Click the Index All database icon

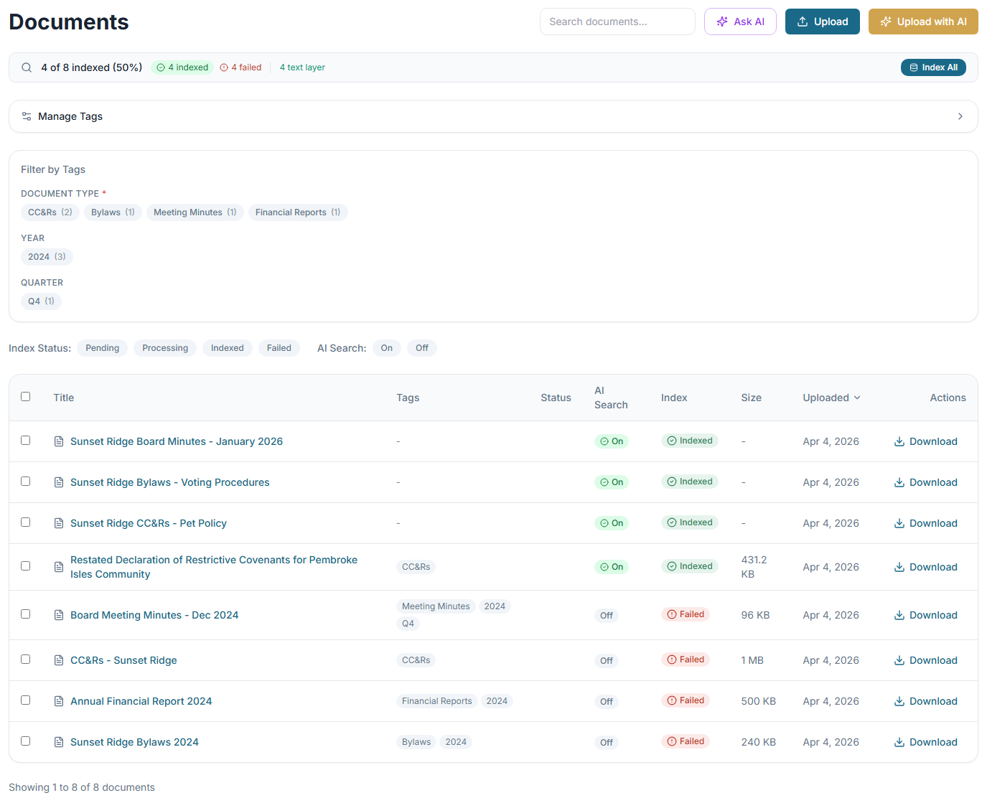(912, 67)
